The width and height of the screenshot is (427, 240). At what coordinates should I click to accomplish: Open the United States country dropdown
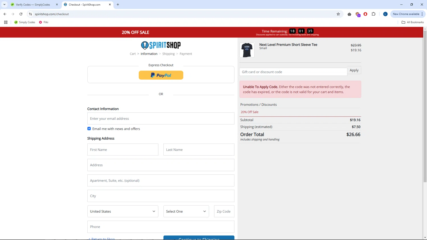[123, 211]
